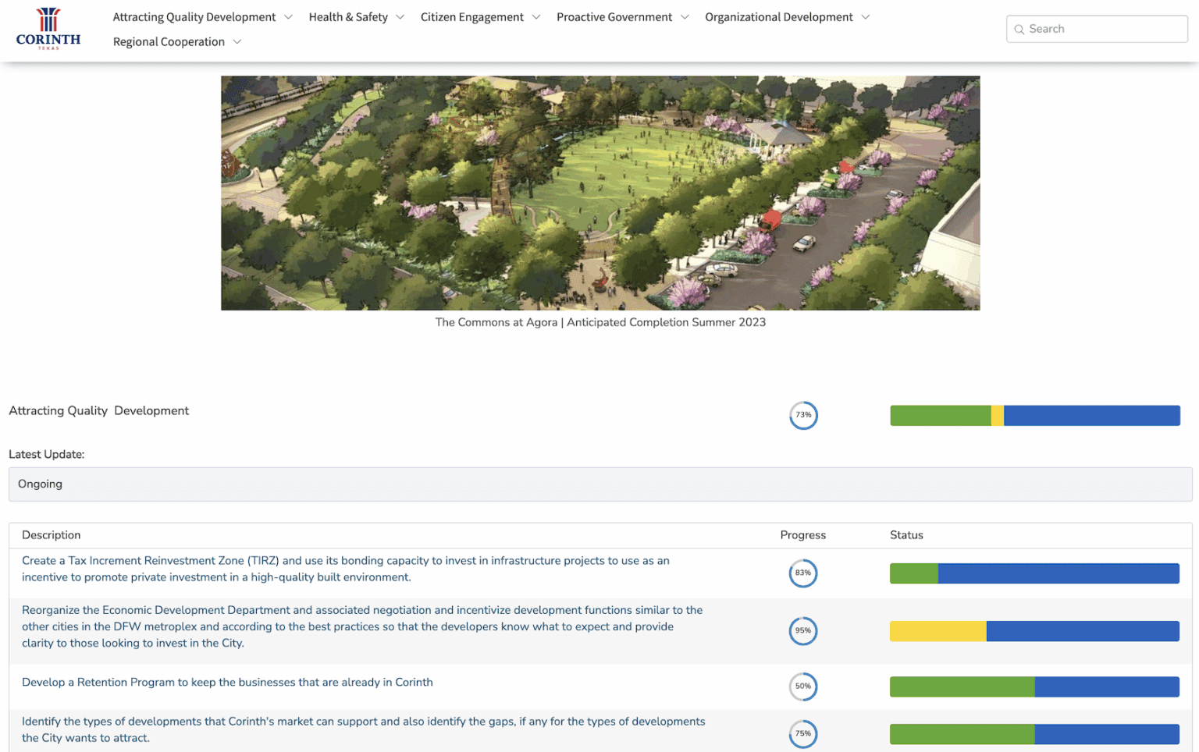Click the 83% progress circle for the TIRZ item
The width and height of the screenshot is (1199, 752).
point(803,573)
